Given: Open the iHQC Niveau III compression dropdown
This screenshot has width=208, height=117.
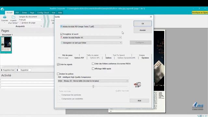Looking at the screenshot, I should pyautogui.click(x=93, y=81).
